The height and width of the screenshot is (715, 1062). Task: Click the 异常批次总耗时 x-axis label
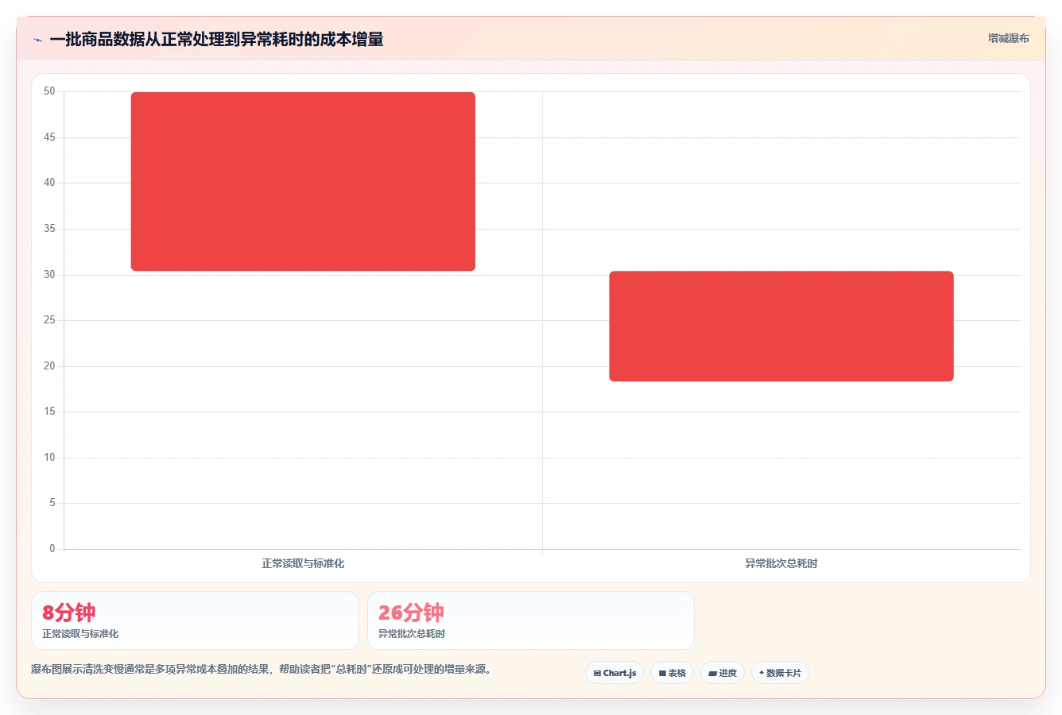[781, 563]
